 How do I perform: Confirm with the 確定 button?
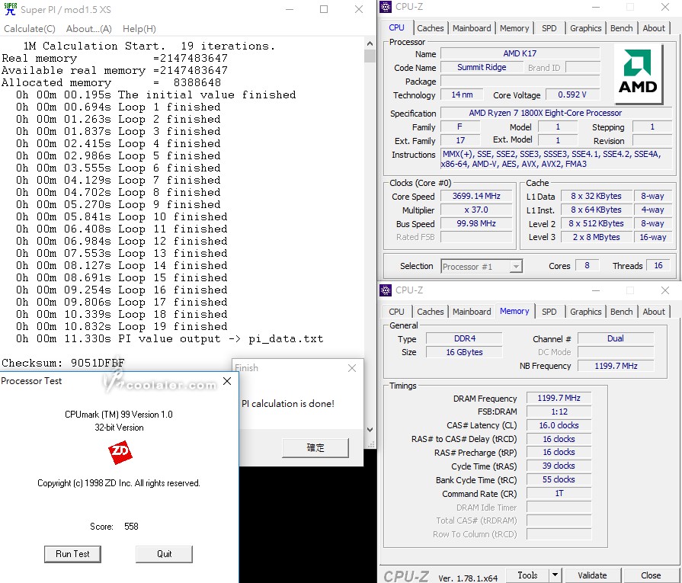pos(315,447)
